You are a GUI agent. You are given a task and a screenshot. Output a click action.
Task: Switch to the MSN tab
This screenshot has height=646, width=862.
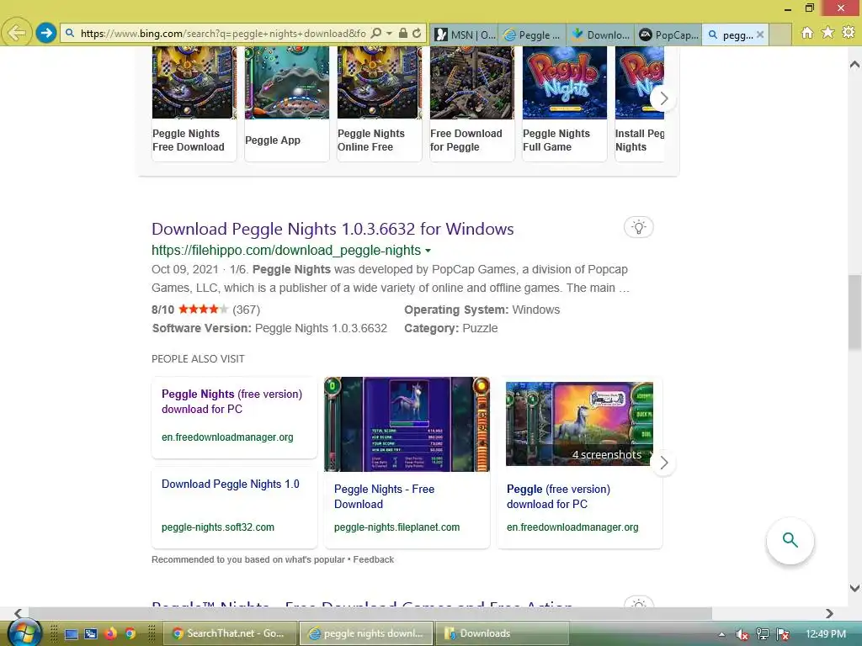[x=465, y=34]
